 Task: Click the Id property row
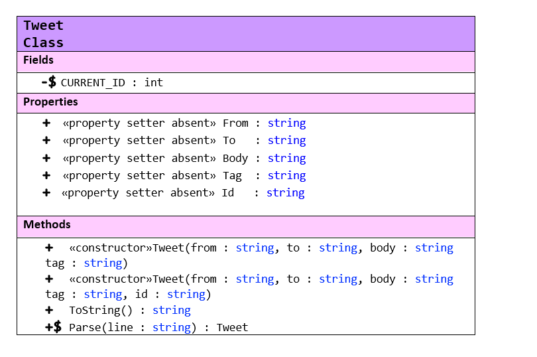point(173,192)
